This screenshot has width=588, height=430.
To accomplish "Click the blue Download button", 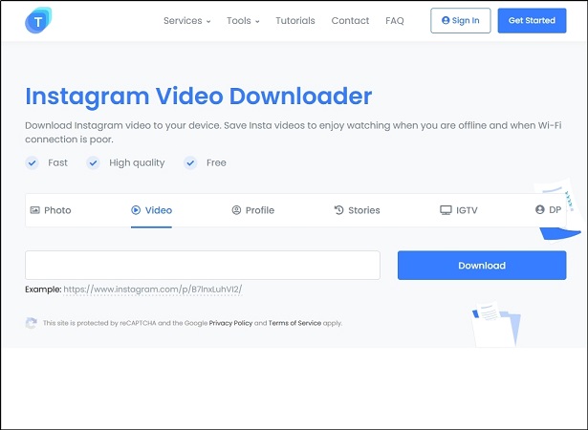I will [x=482, y=265].
